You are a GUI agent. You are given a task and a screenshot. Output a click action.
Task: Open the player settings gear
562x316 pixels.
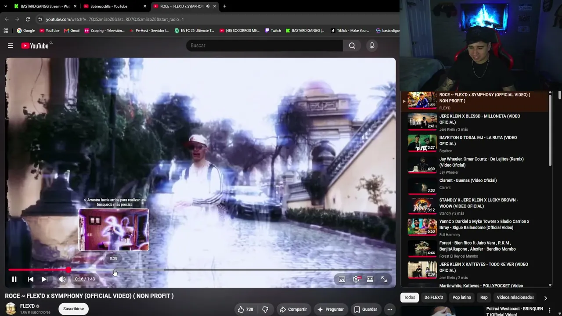click(x=356, y=279)
